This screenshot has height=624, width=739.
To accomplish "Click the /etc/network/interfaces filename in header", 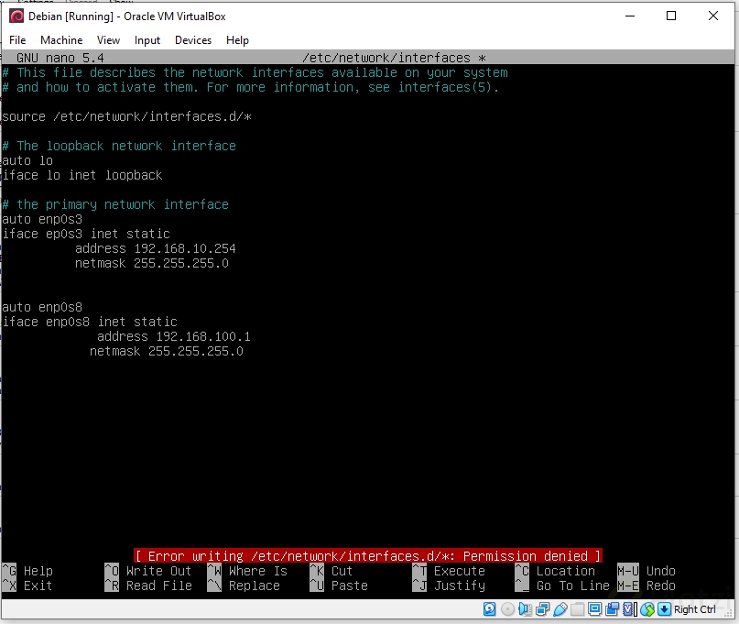I will tap(386, 58).
